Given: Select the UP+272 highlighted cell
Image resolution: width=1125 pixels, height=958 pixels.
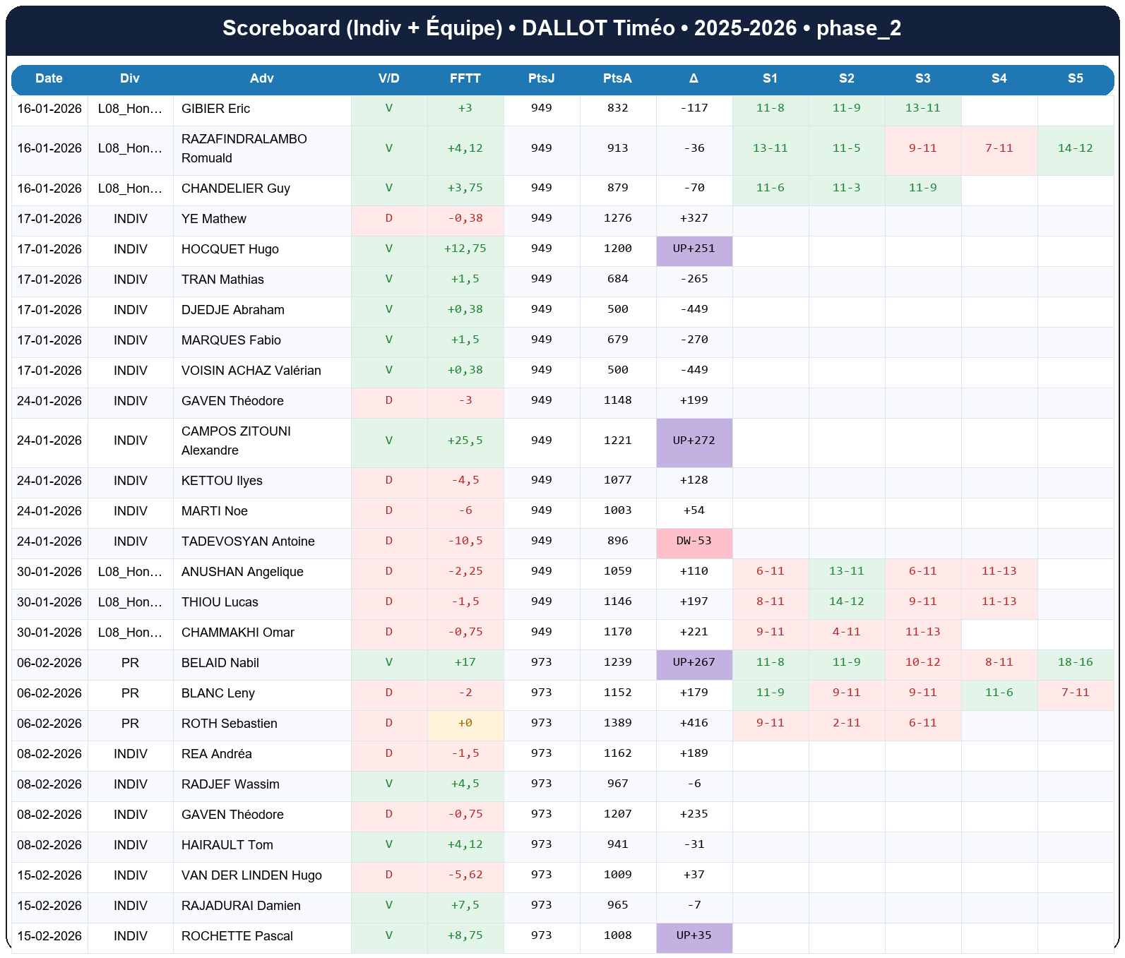Looking at the screenshot, I should click(694, 441).
